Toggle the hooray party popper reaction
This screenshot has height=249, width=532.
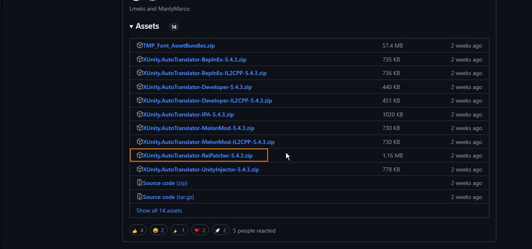(x=179, y=231)
